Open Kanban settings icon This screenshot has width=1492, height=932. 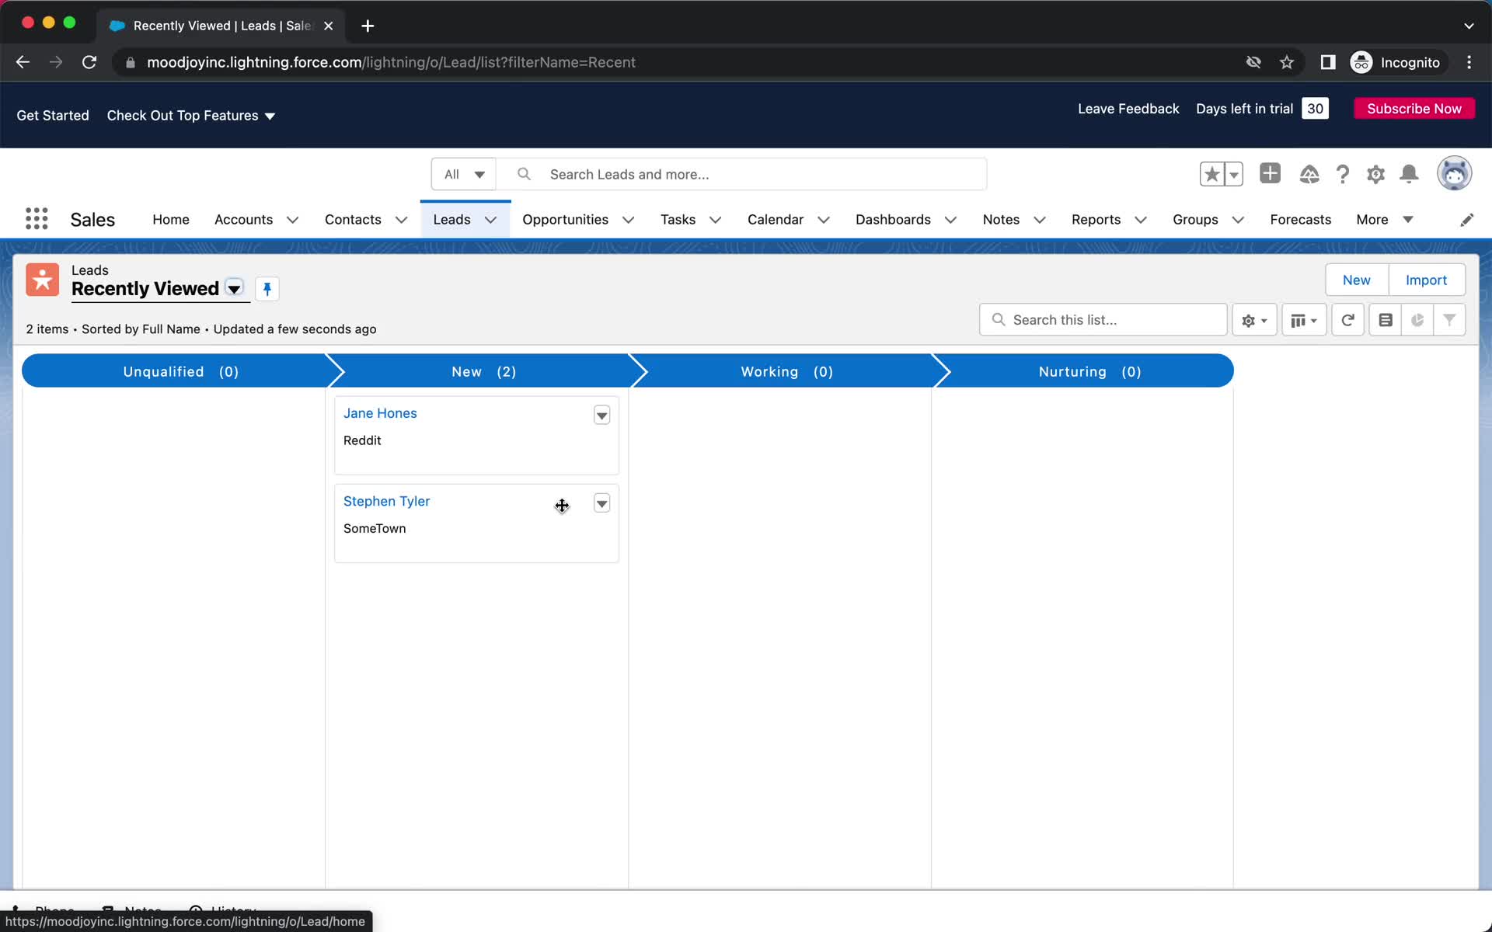pyautogui.click(x=1385, y=320)
